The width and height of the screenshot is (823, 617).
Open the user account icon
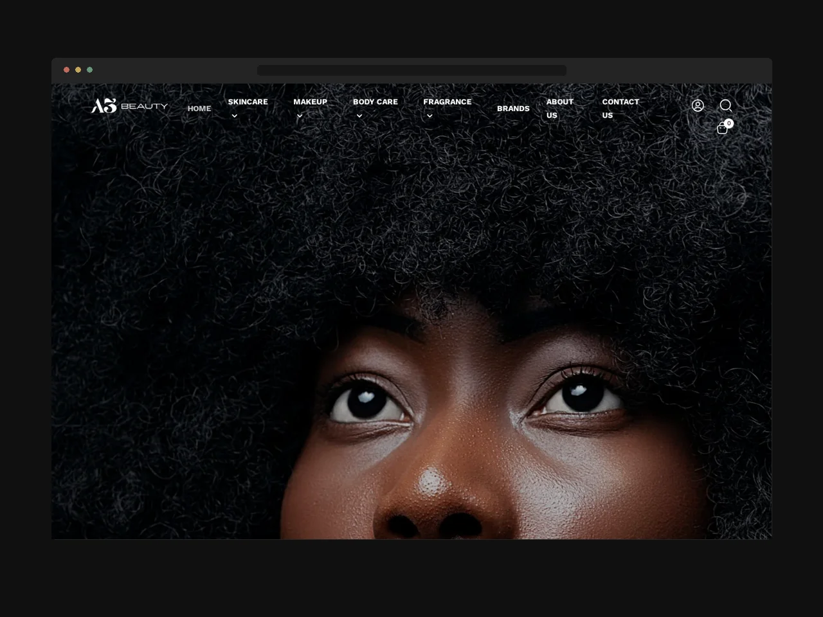[x=698, y=105]
